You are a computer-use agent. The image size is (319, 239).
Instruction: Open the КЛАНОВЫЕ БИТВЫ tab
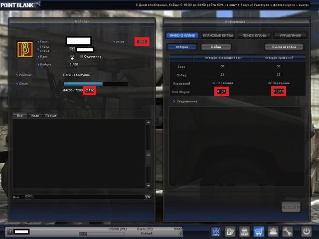pos(217,36)
